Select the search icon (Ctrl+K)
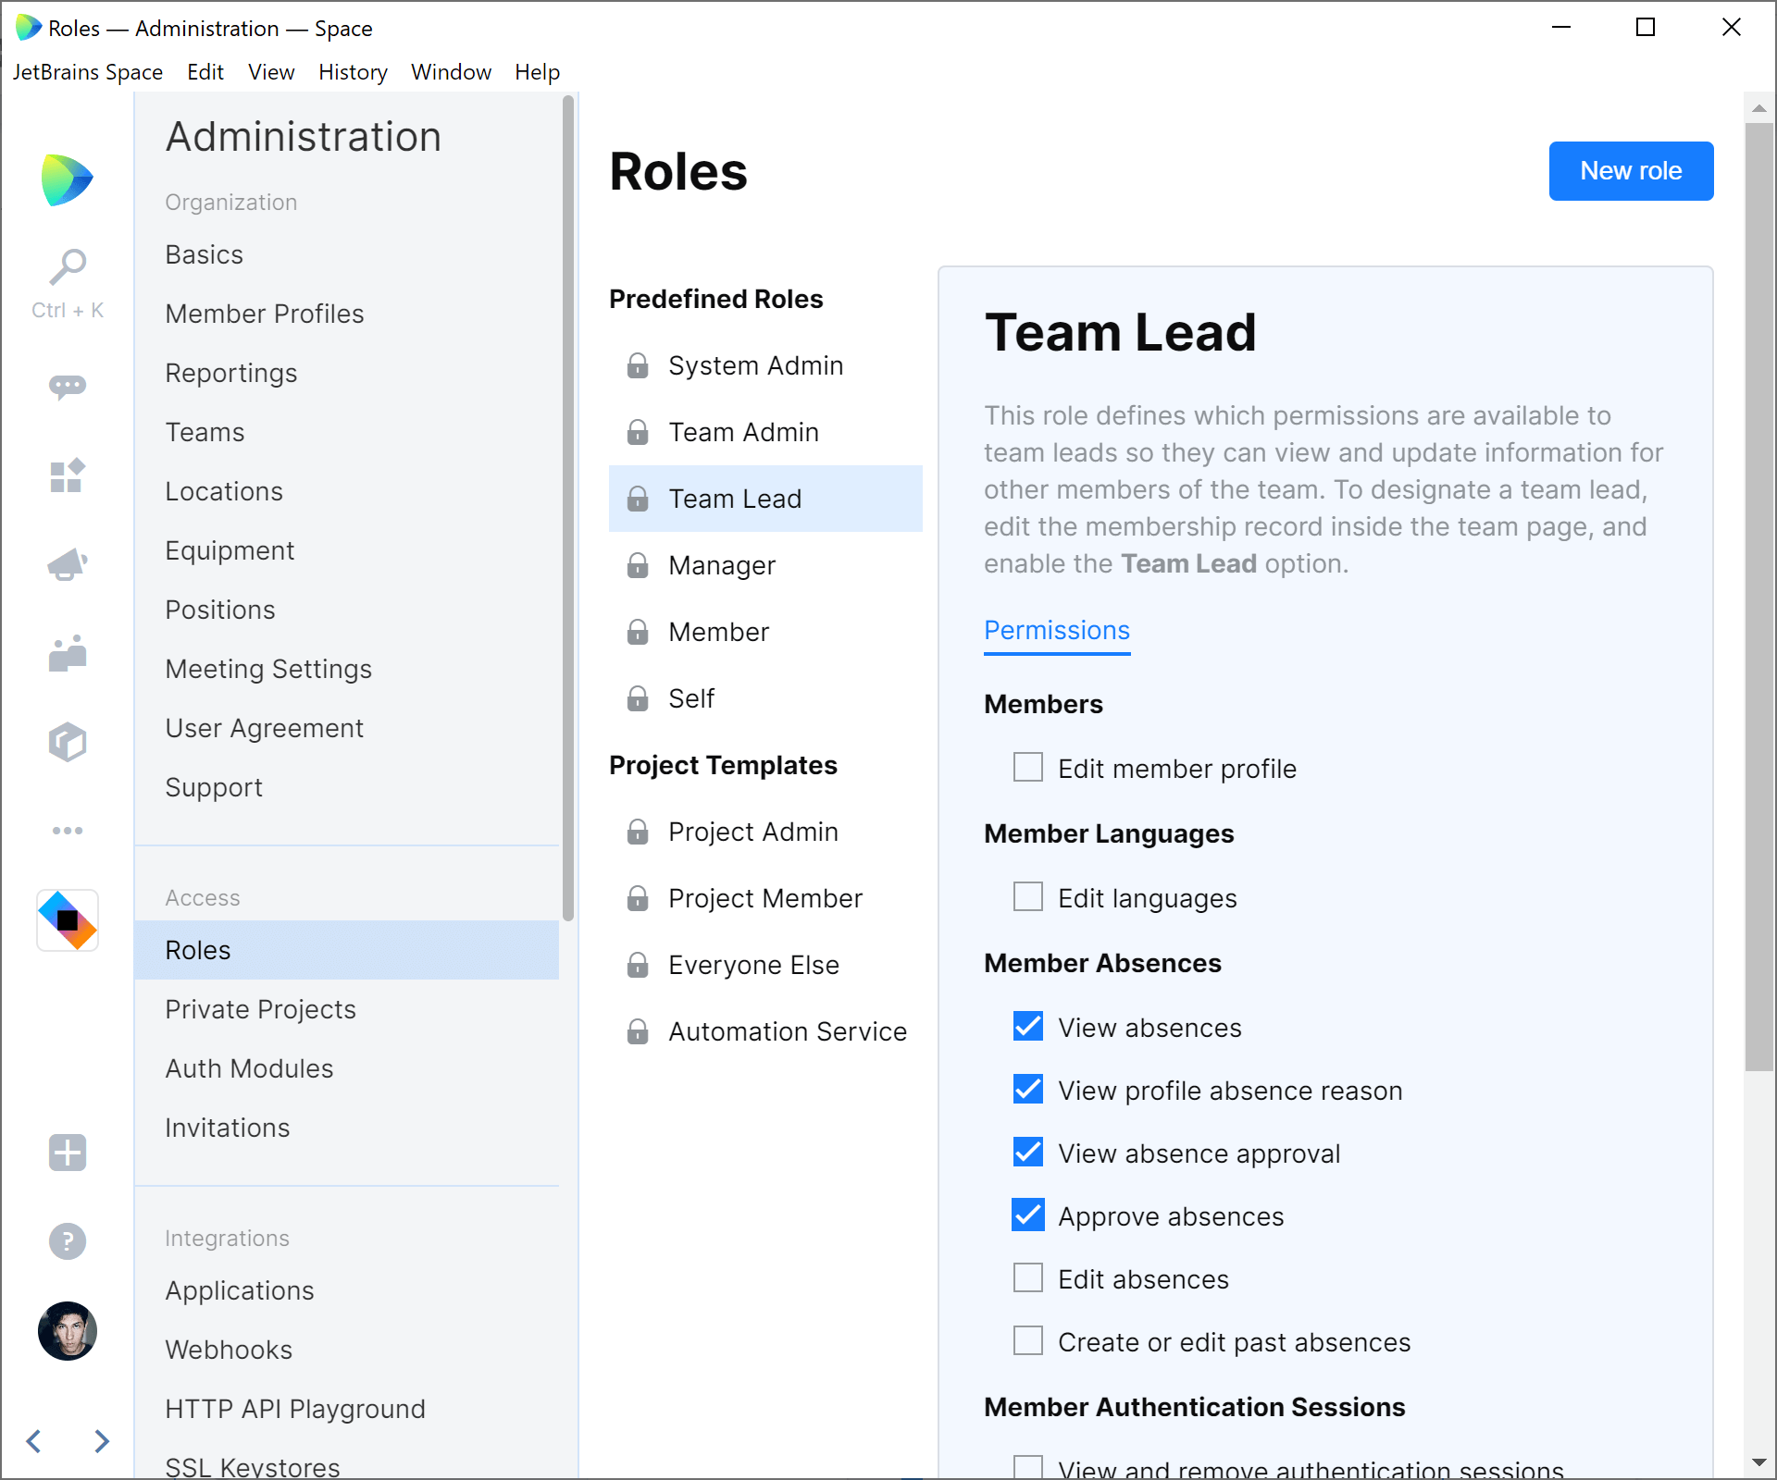The height and width of the screenshot is (1480, 1777). (x=68, y=267)
